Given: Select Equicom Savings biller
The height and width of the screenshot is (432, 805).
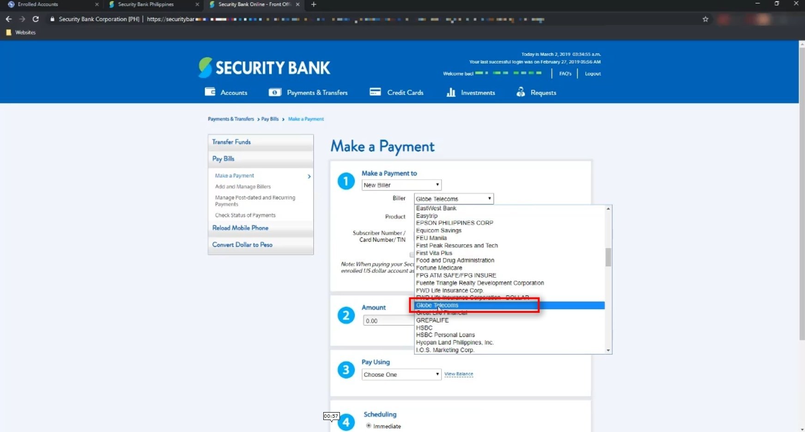Looking at the screenshot, I should tap(509, 231).
